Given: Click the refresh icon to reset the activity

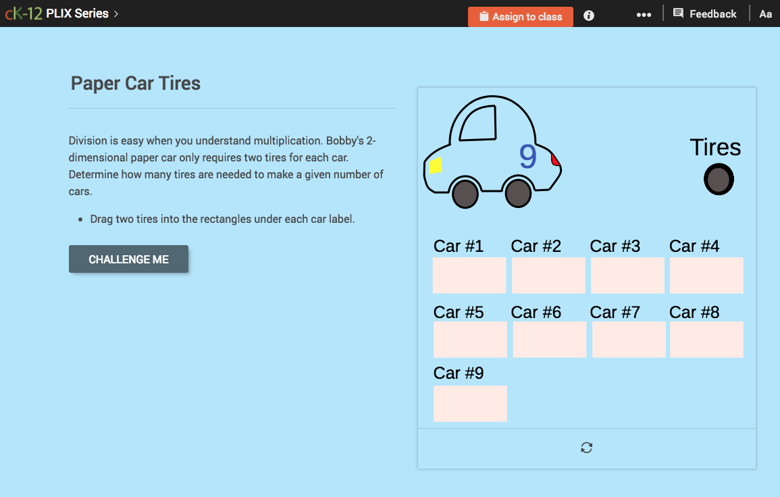Looking at the screenshot, I should [x=586, y=448].
